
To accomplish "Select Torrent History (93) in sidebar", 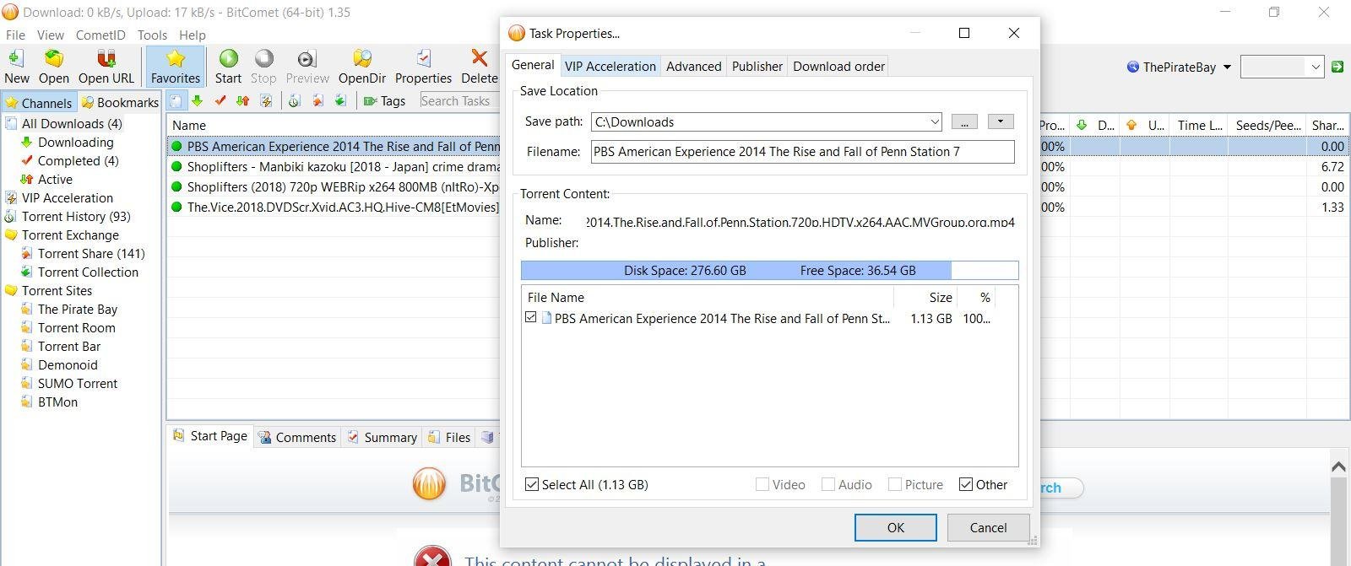I will tap(76, 217).
